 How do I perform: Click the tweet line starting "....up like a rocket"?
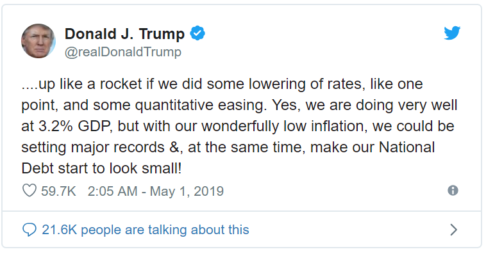222,84
